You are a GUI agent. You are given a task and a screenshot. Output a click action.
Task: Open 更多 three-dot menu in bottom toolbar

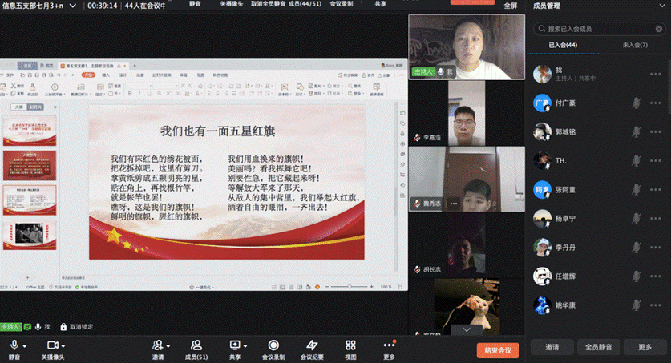click(x=389, y=345)
